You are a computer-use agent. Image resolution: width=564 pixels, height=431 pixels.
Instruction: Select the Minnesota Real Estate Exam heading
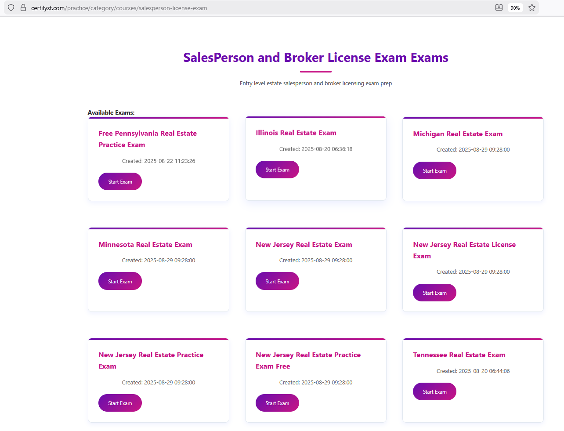coord(145,244)
